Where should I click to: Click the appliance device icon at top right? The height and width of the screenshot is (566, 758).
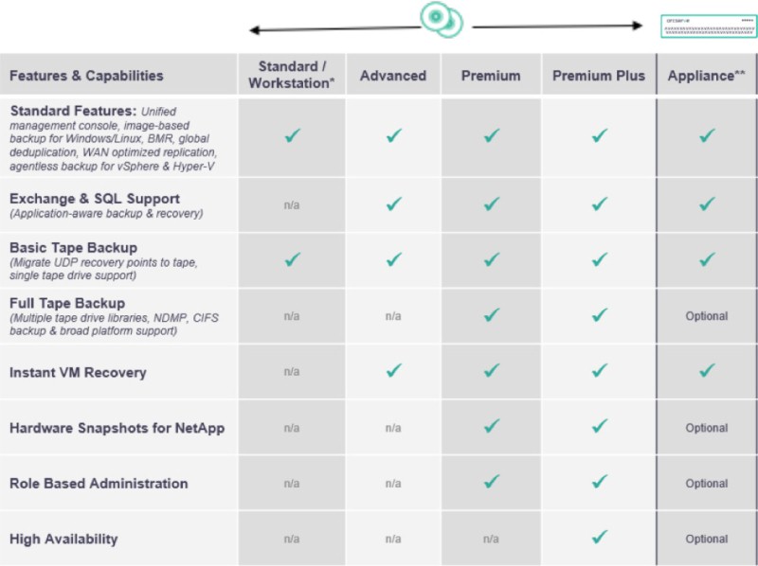pyautogui.click(x=709, y=27)
